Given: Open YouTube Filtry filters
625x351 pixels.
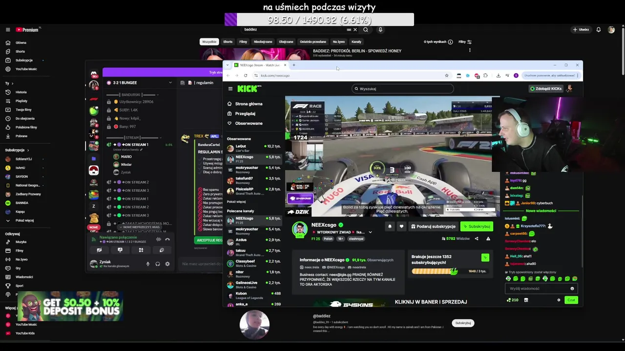Looking at the screenshot, I should pos(465,42).
